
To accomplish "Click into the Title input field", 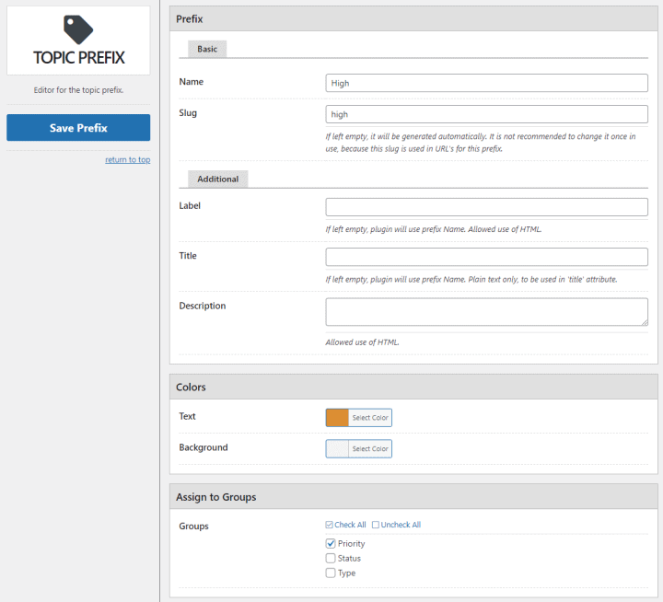I will click(487, 257).
